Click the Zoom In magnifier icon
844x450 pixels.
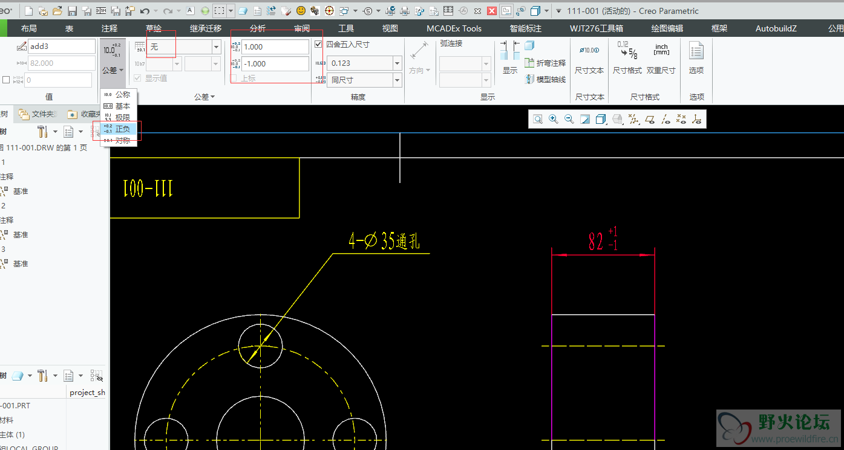coord(553,120)
